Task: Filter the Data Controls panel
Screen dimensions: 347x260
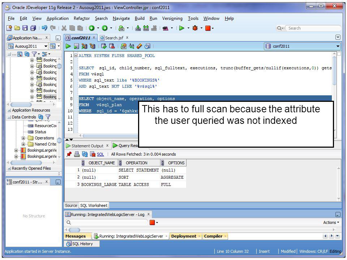Action: click(48, 117)
